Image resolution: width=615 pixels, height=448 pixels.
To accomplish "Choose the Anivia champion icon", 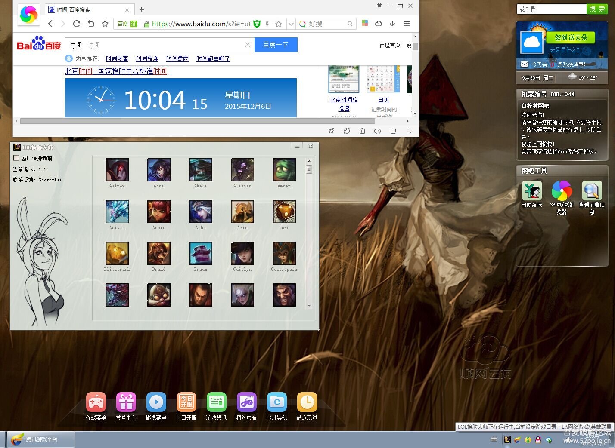I will [x=117, y=212].
